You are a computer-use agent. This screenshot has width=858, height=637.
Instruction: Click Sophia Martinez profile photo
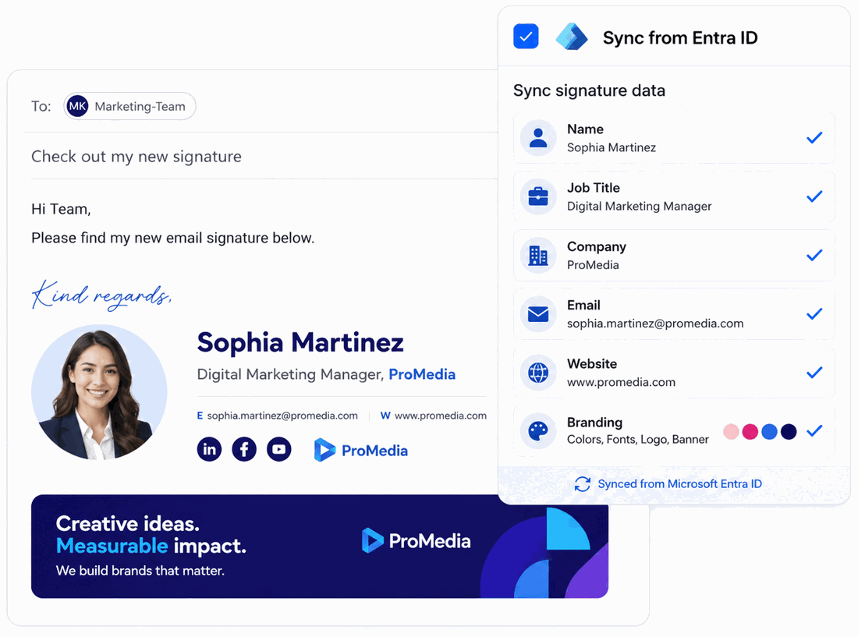coord(99,392)
